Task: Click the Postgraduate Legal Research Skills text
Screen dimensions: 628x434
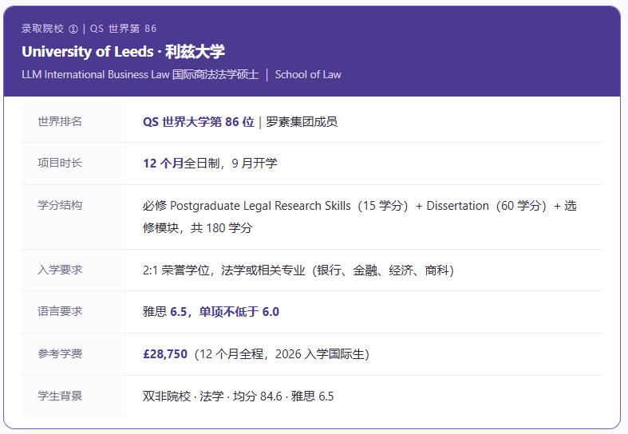Action: [260, 206]
